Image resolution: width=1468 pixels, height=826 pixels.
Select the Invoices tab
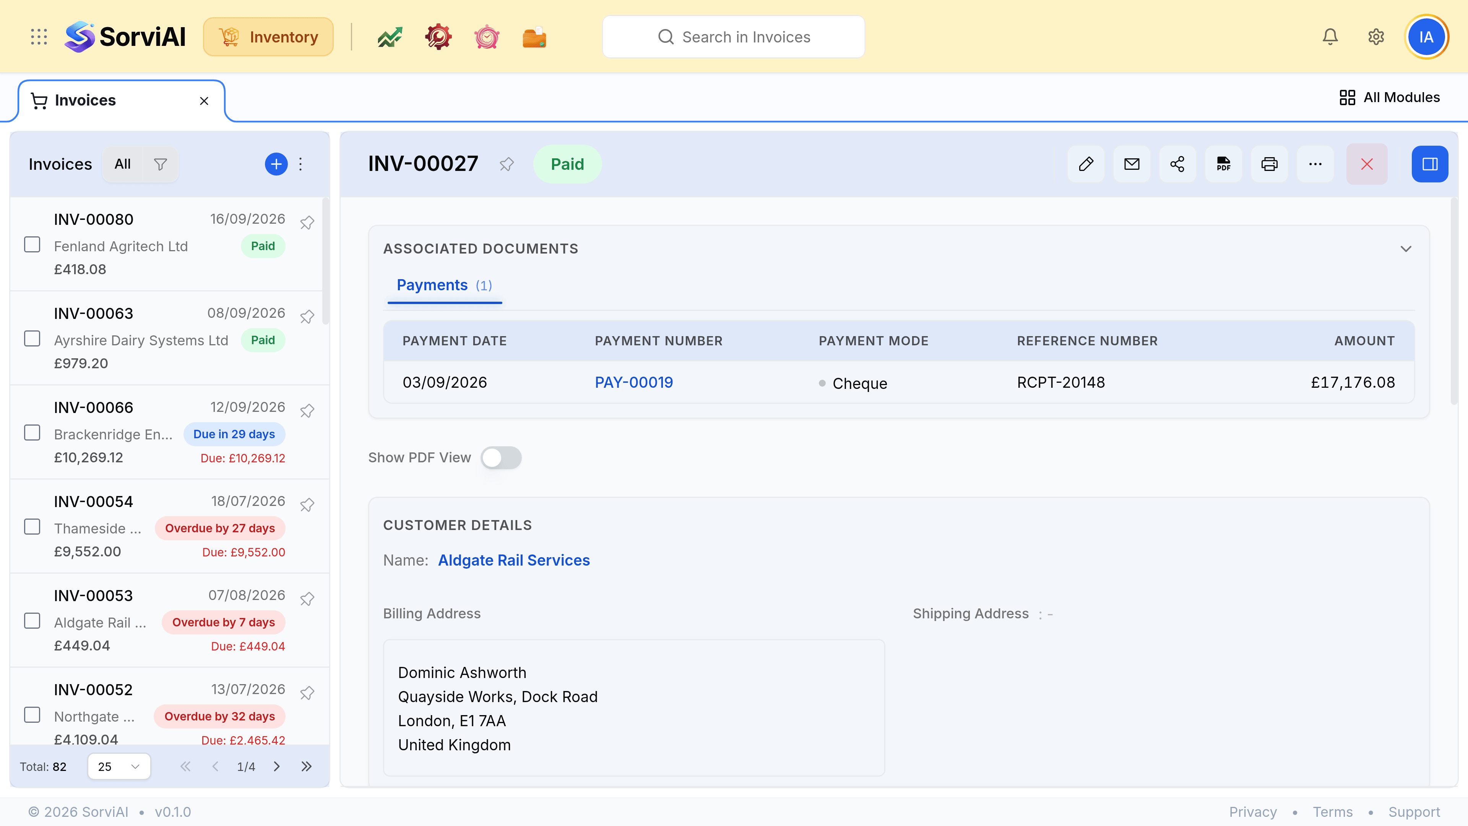coord(122,101)
